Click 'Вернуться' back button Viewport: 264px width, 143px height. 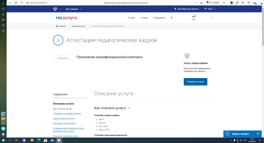click(x=62, y=58)
